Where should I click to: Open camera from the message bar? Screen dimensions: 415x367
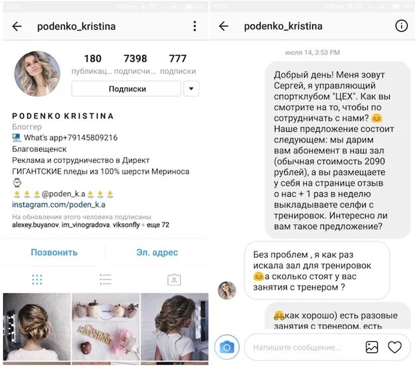pyautogui.click(x=227, y=347)
